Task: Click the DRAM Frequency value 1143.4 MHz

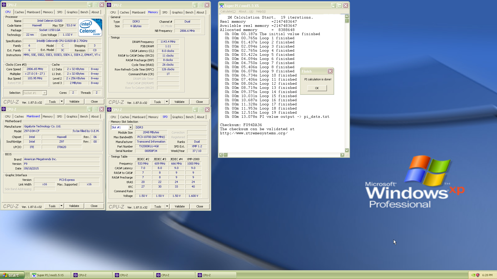Action: [168, 42]
